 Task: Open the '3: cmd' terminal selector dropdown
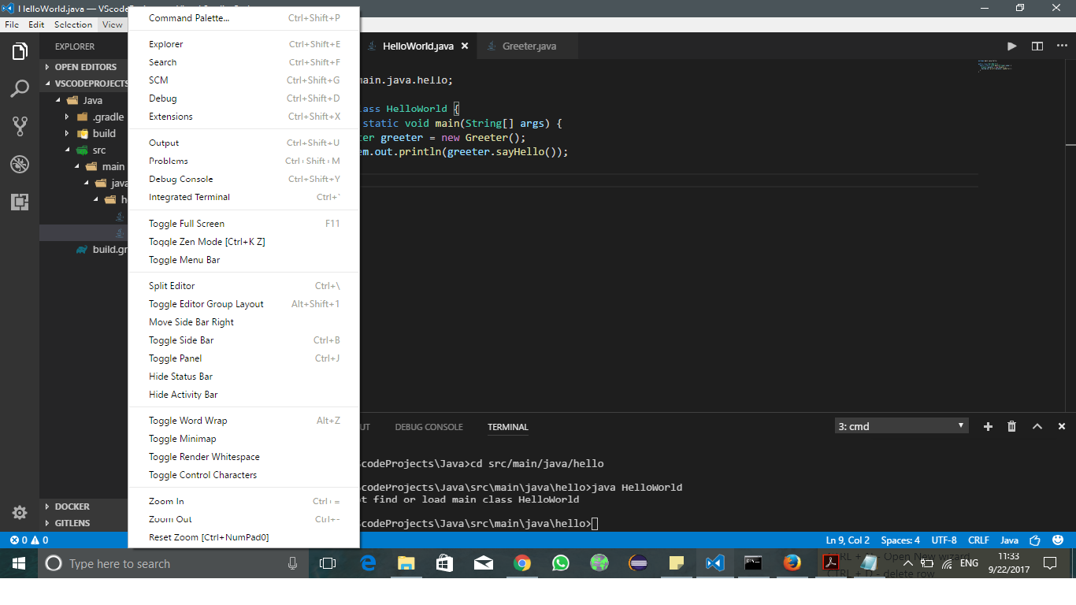pos(901,425)
